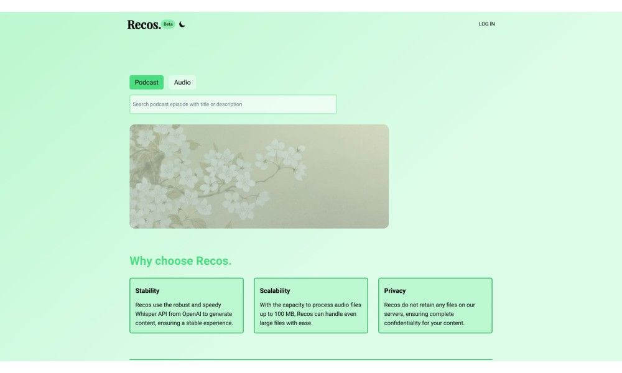This screenshot has height=373, width=622.
Task: Switch to the Audio tab
Action: 182,83
